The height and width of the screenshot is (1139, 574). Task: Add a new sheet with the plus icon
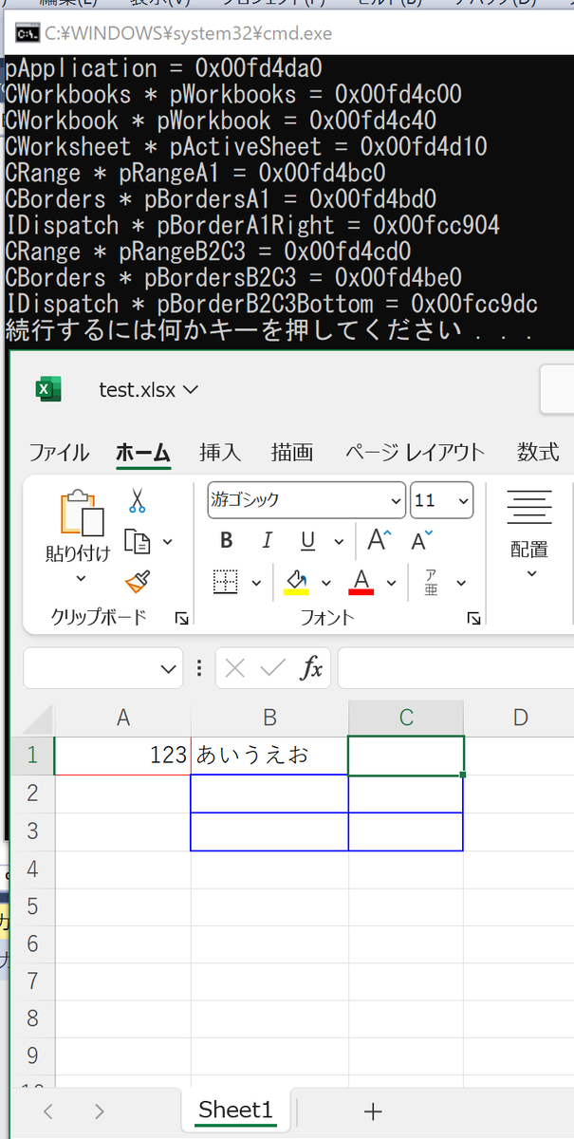click(374, 1111)
